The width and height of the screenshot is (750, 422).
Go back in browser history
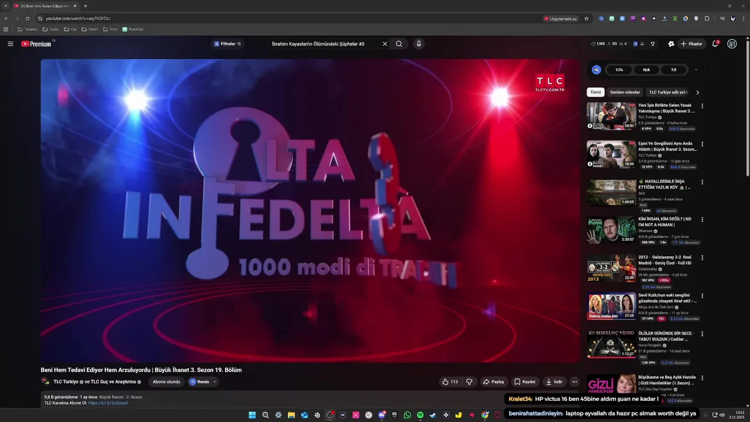6,19
